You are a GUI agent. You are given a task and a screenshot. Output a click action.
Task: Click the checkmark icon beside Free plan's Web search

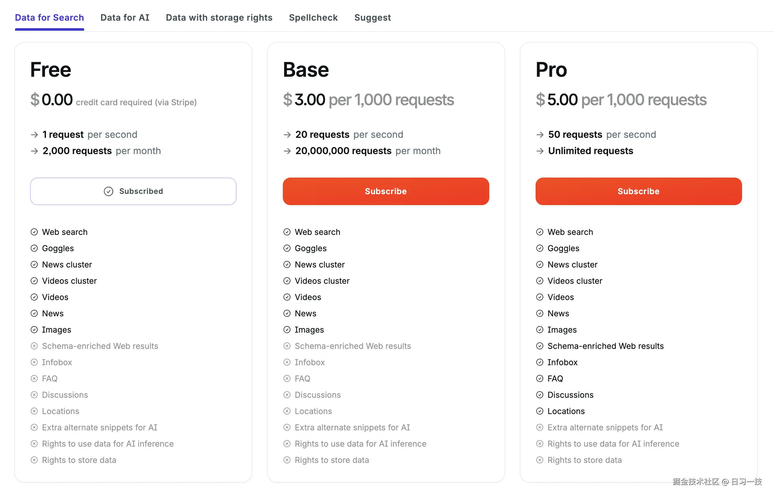click(x=34, y=232)
